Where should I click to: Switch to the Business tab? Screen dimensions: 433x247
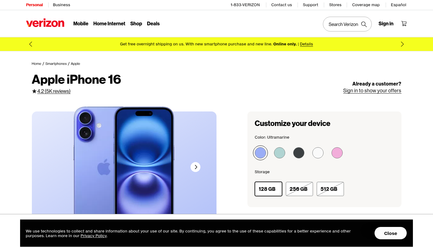[62, 5]
